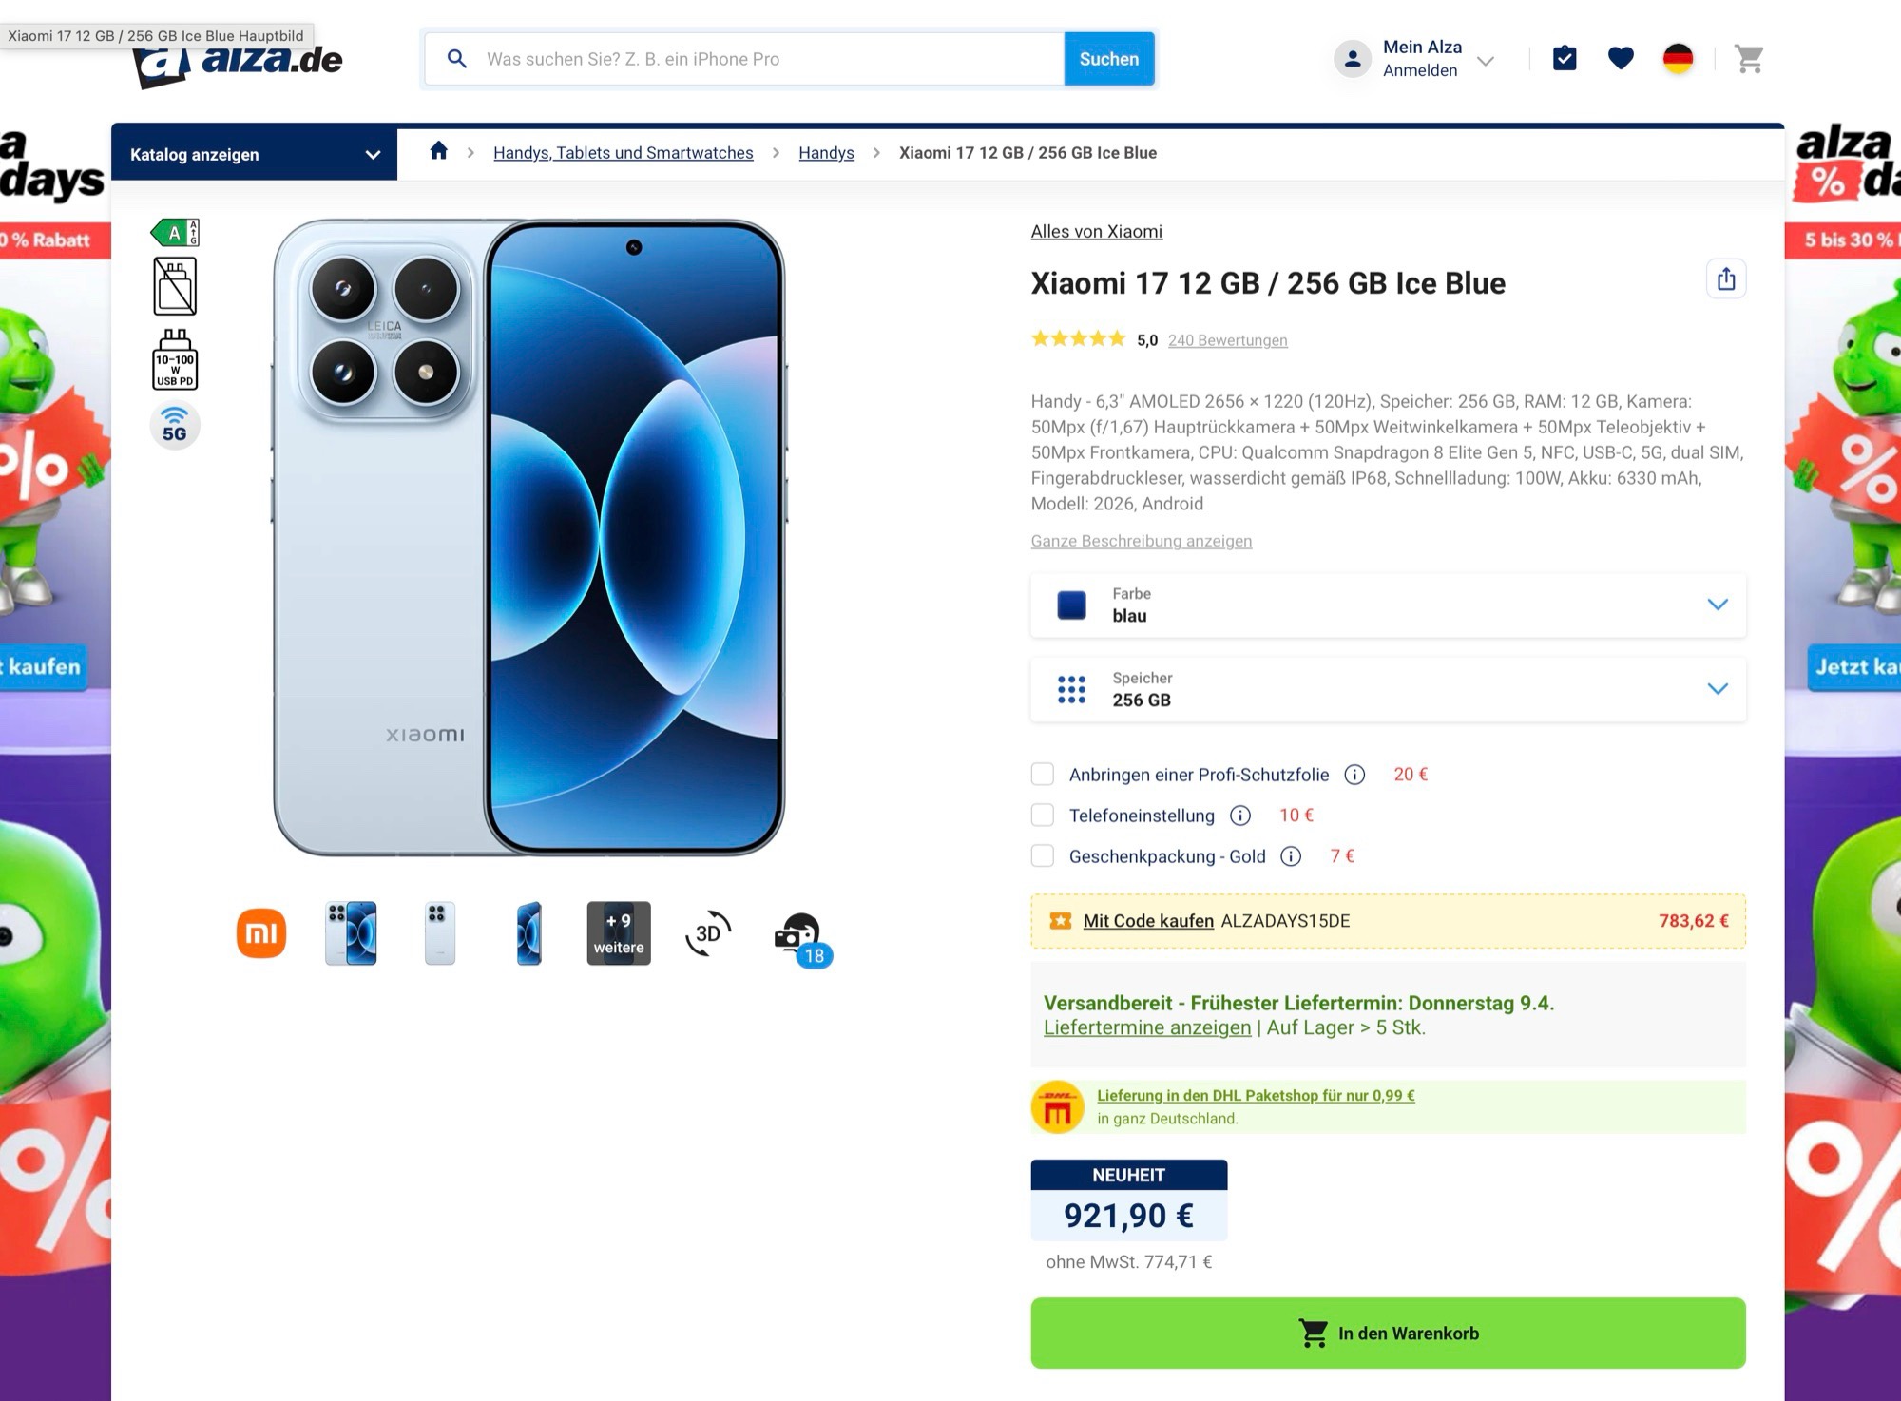The height and width of the screenshot is (1401, 1901).
Task: Add phone with In den Warenkorb
Action: click(1388, 1334)
